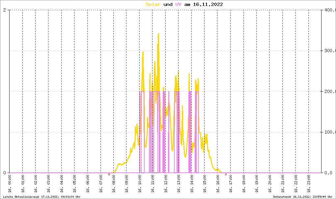Click the "0" label on the left UV axis

click(x=5, y=173)
